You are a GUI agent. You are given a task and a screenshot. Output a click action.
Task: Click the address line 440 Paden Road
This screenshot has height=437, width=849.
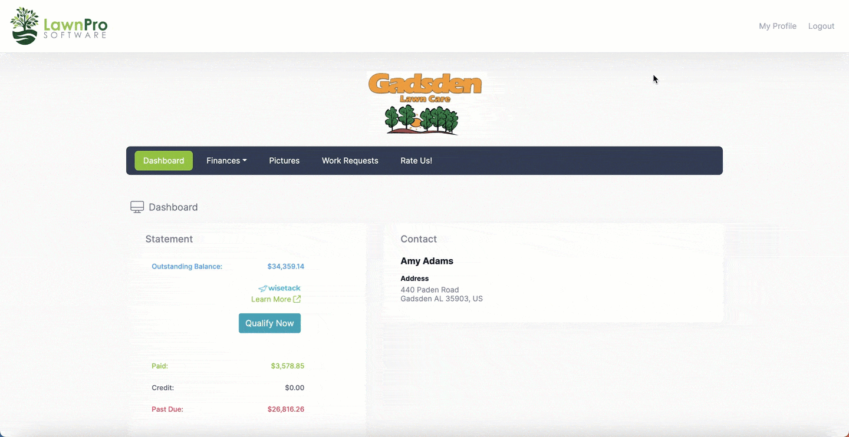430,290
